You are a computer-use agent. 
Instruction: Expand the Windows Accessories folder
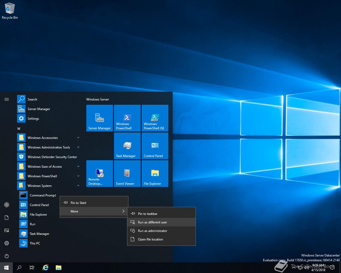[49, 138]
